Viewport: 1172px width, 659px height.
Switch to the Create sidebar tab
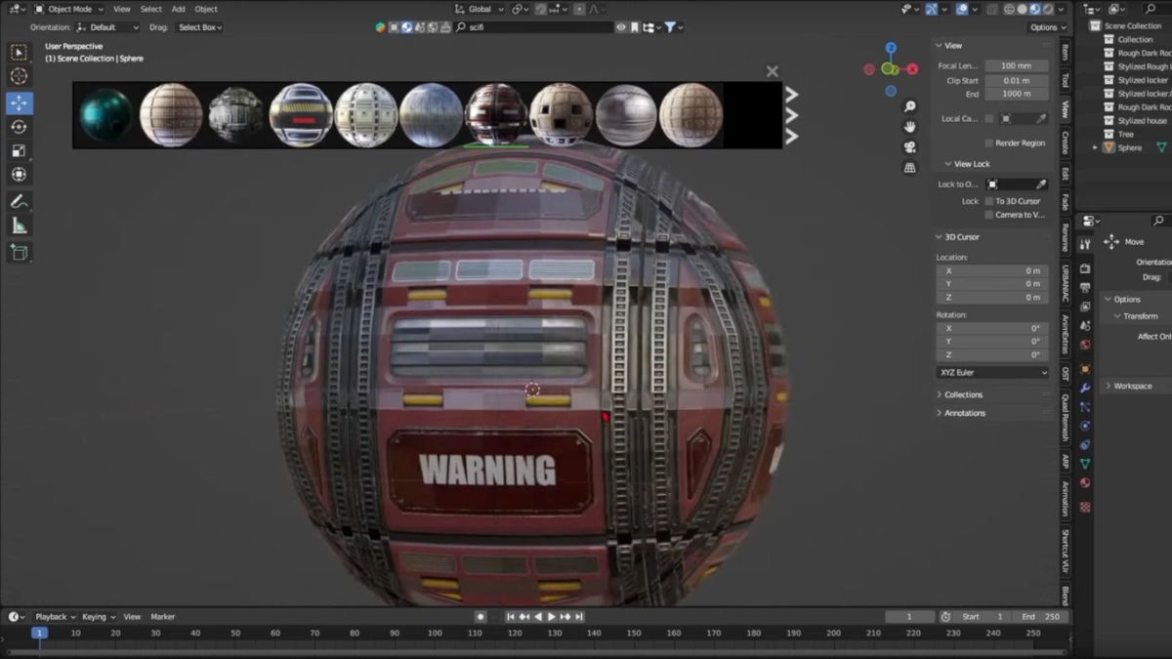point(1065,142)
